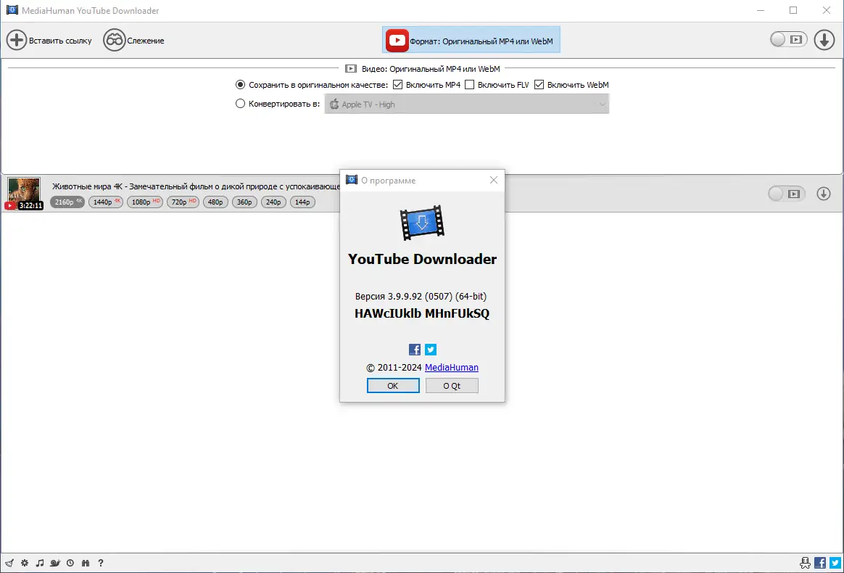Open Слежение binoculars tool in toolbar

pos(114,41)
